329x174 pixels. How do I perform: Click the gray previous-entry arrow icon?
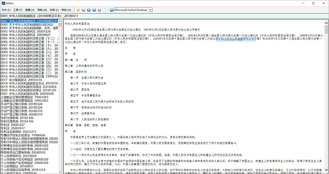(83, 10)
